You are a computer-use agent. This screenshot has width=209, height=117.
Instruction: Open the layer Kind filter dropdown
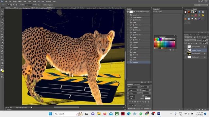pos(188,37)
